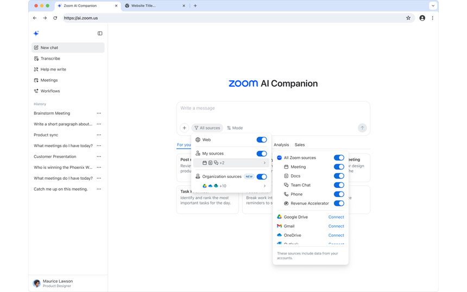
Task: Toggle the Team Chat source switch
Action: (339, 185)
